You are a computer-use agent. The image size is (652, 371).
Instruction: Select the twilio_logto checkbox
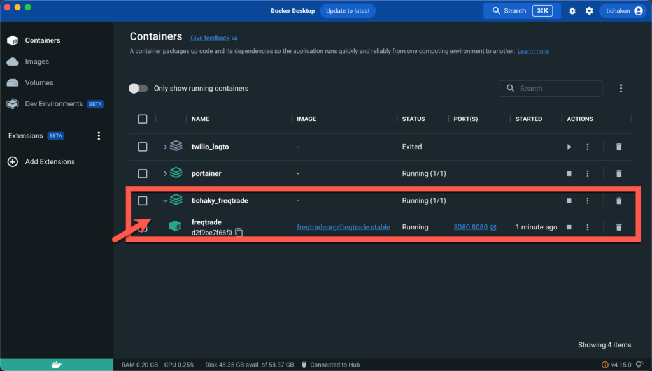pyautogui.click(x=143, y=147)
